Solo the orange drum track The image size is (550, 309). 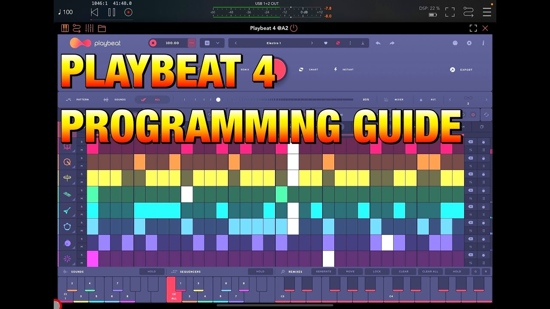point(82,158)
